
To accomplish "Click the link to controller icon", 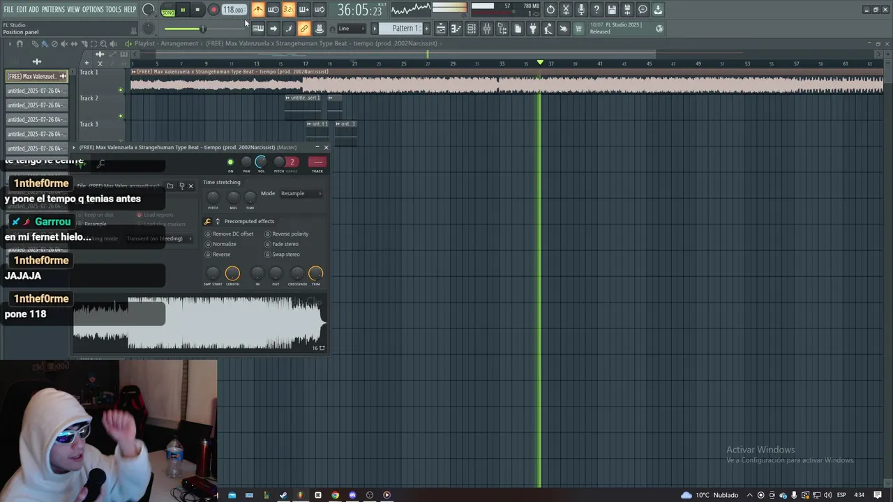I will [304, 29].
